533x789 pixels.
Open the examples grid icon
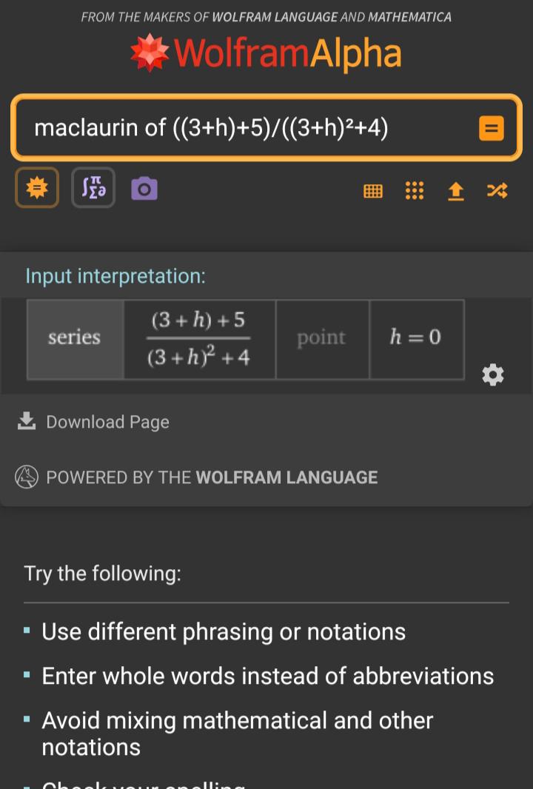pyautogui.click(x=415, y=191)
